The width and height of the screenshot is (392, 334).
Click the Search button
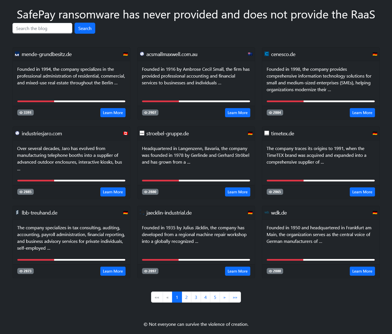85,28
